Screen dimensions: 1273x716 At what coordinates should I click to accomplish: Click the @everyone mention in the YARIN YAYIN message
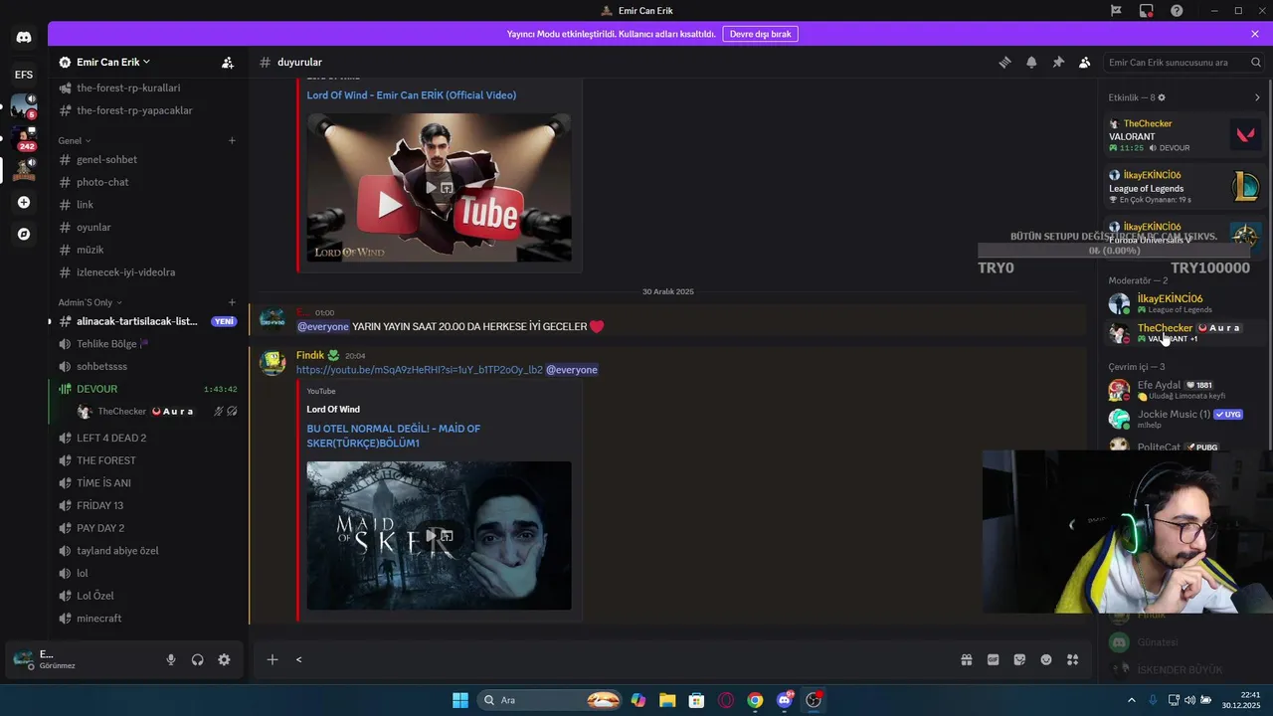point(323,326)
